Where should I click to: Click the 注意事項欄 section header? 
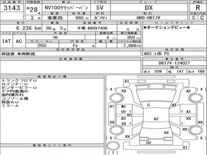[70, 59]
